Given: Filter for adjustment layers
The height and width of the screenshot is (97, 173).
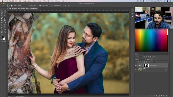Looking at the screenshot, I should point(147,57).
